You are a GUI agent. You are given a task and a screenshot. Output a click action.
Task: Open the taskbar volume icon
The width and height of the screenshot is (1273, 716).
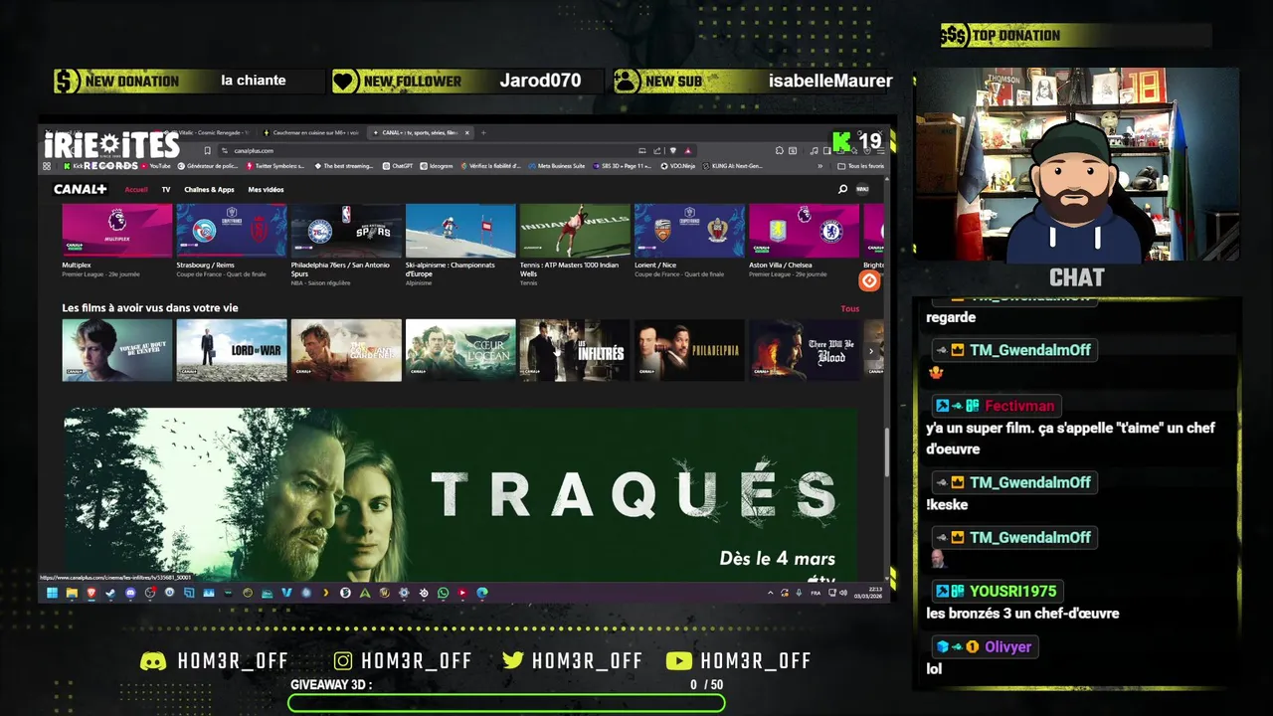[x=843, y=593]
